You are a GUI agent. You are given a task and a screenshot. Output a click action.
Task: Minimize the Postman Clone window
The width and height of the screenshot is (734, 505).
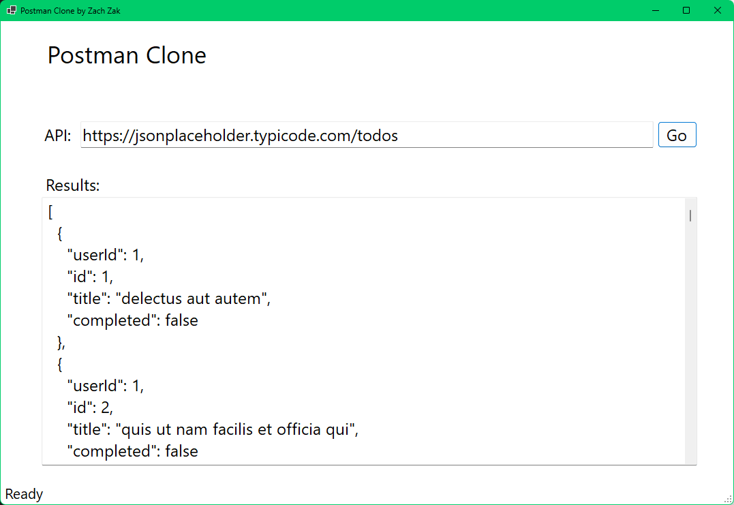655,10
